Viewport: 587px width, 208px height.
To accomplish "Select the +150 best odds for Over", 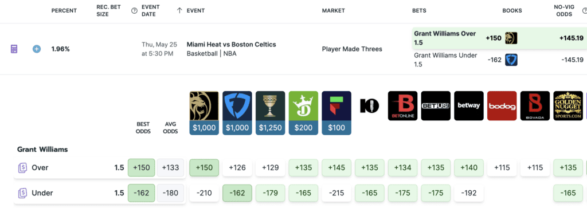I will coord(141,167).
